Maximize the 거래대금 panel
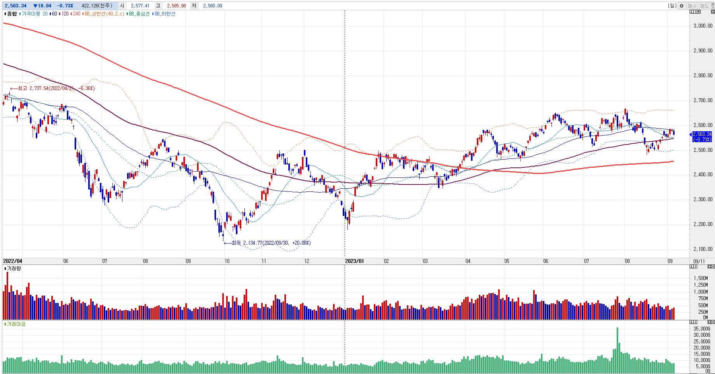 (710, 322)
